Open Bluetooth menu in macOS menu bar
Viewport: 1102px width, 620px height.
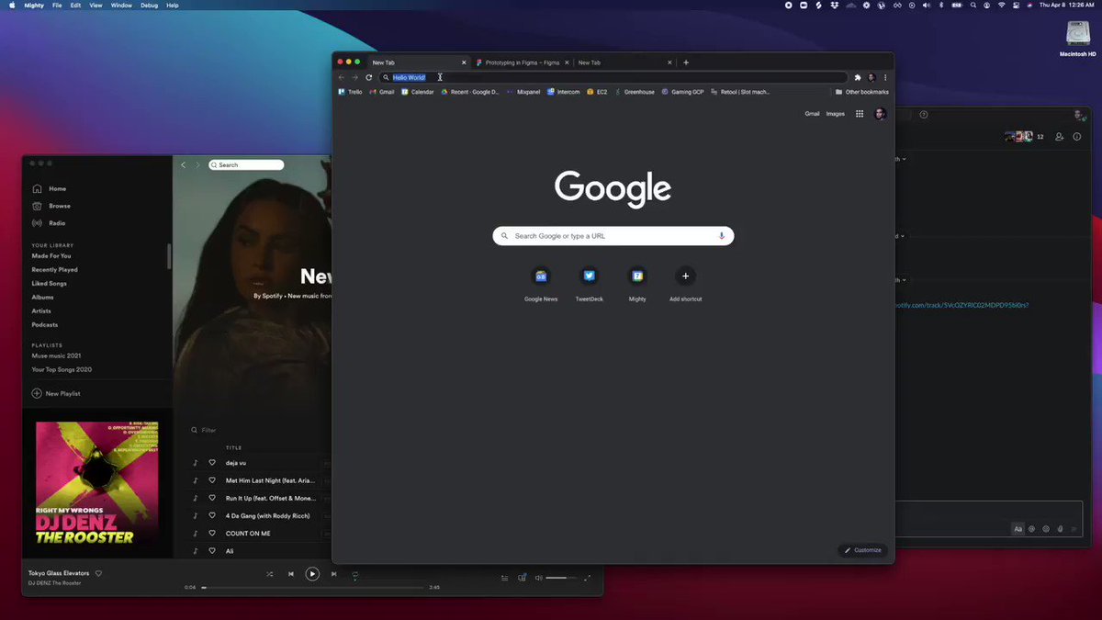click(940, 6)
